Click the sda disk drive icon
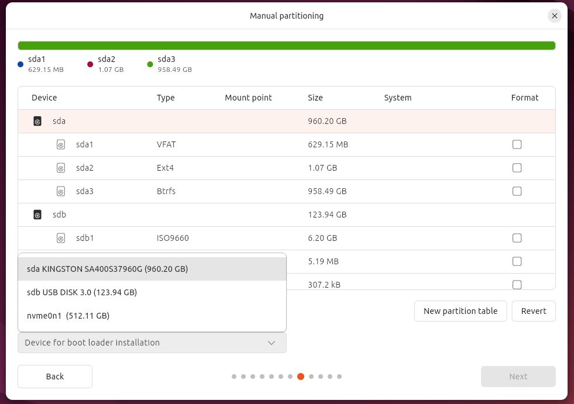This screenshot has height=404, width=574. (x=37, y=122)
